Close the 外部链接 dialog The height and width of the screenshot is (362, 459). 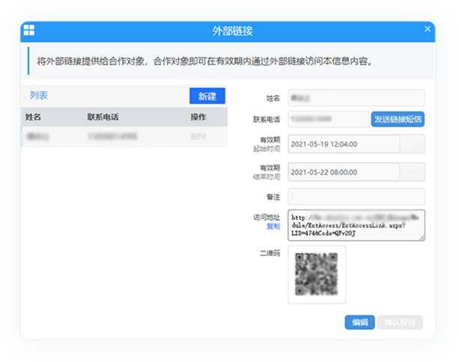(428, 29)
